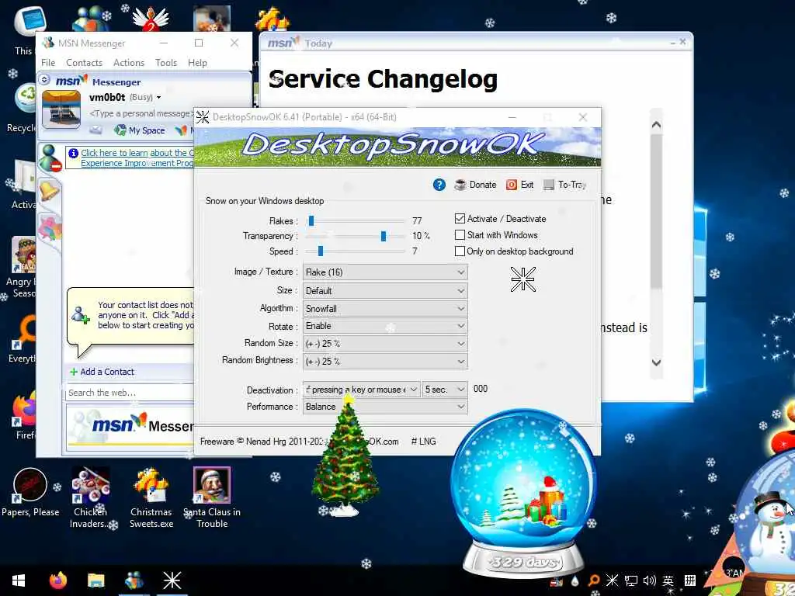The image size is (795, 596).
Task: Open the Rotate dropdown set to Enable
Action: [x=385, y=326]
